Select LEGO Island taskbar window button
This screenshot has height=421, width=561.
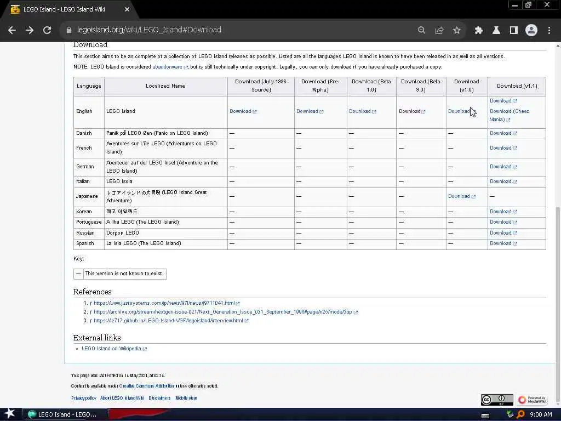(66, 414)
